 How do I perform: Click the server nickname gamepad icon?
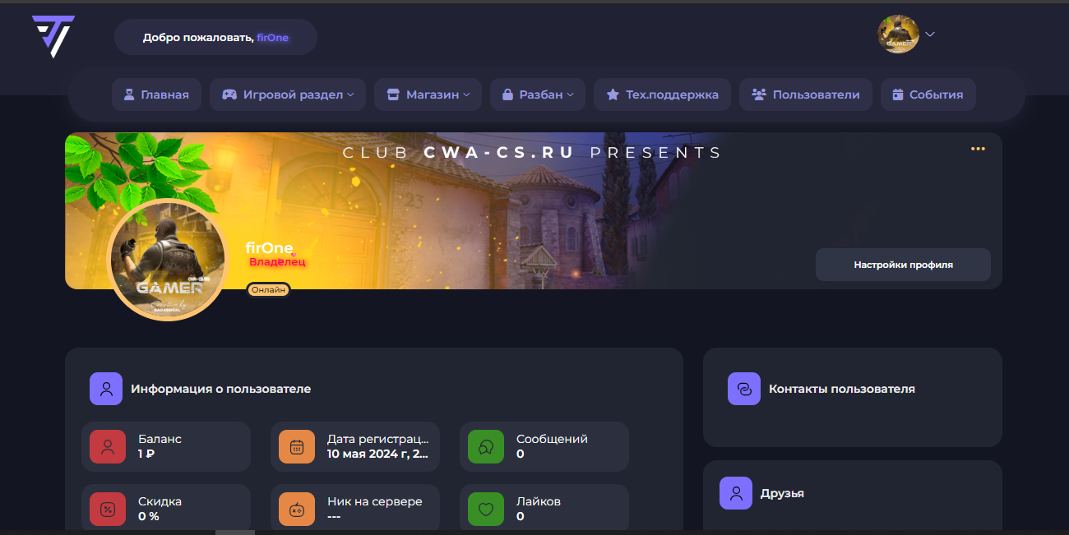coord(297,510)
